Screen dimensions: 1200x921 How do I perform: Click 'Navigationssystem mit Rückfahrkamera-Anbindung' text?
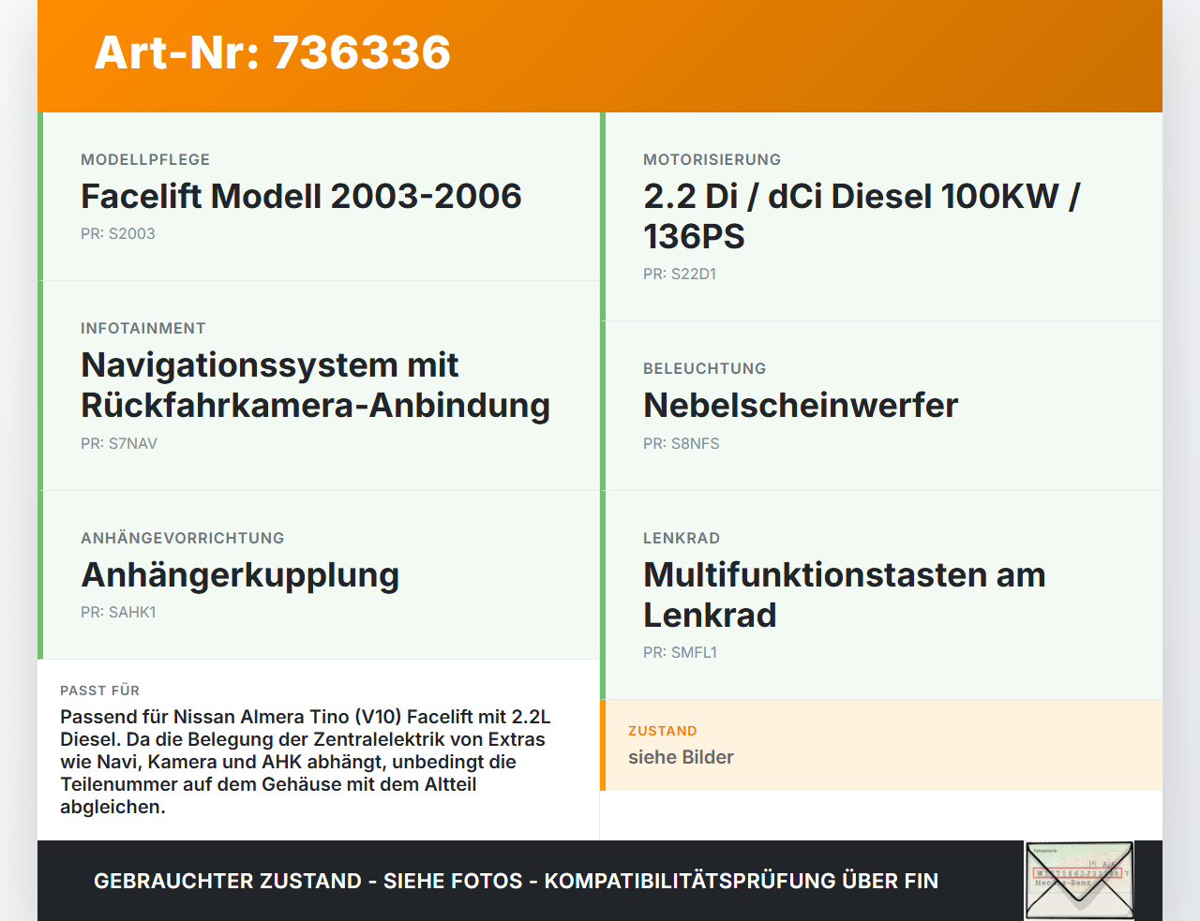pyautogui.click(x=315, y=385)
